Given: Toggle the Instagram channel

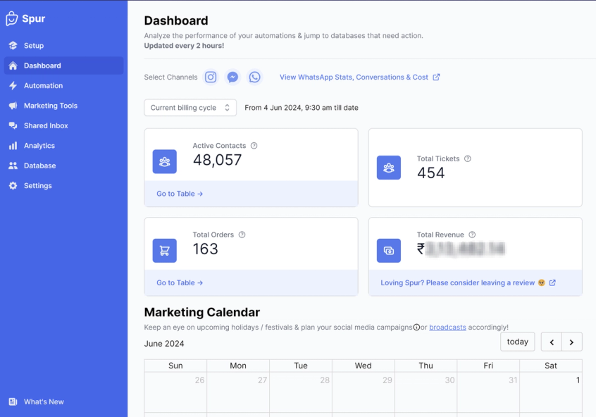Looking at the screenshot, I should point(211,77).
